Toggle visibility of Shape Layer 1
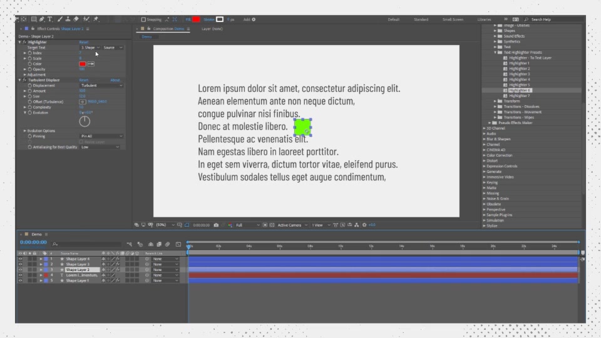This screenshot has height=338, width=601. point(20,280)
